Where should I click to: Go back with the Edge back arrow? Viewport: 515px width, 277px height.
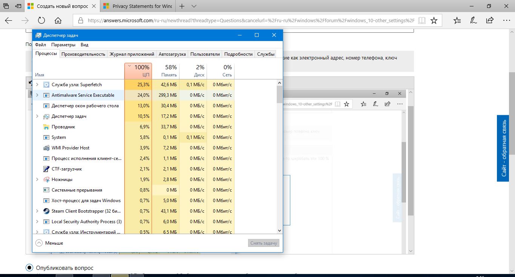coord(8,20)
